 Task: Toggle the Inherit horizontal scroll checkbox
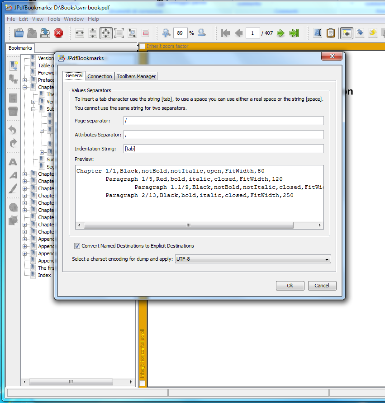click(143, 384)
